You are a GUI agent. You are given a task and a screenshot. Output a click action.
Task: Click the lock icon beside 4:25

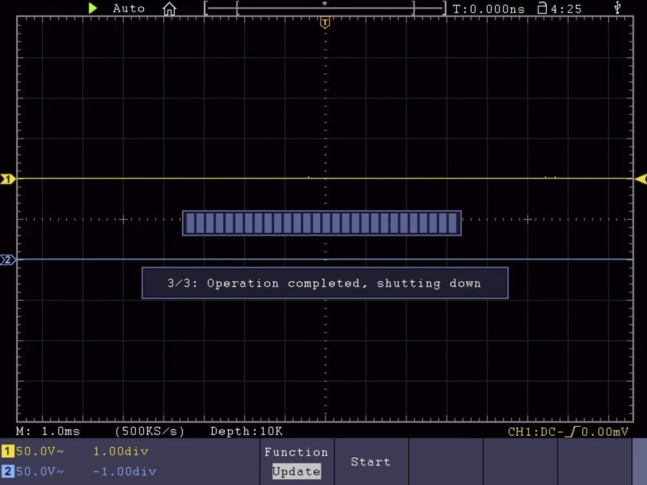[x=542, y=8]
